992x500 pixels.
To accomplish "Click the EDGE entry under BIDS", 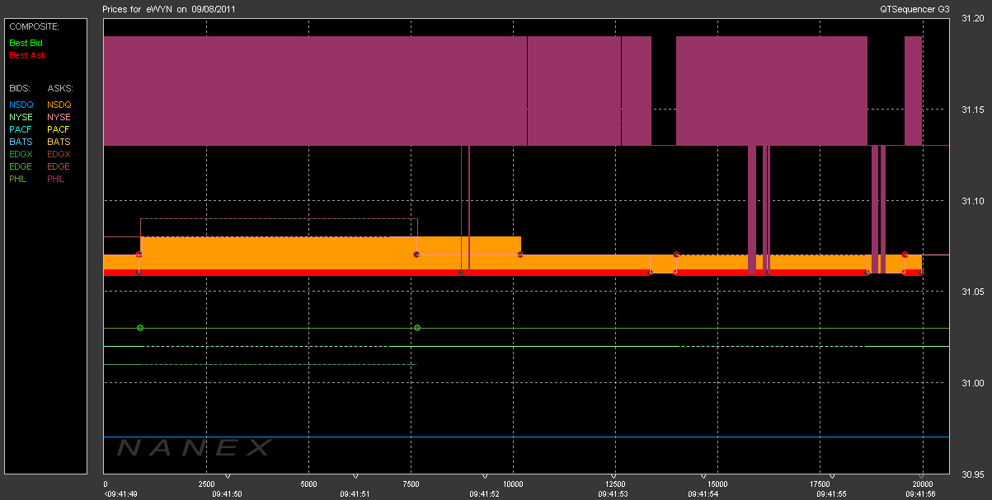I will click(x=21, y=166).
